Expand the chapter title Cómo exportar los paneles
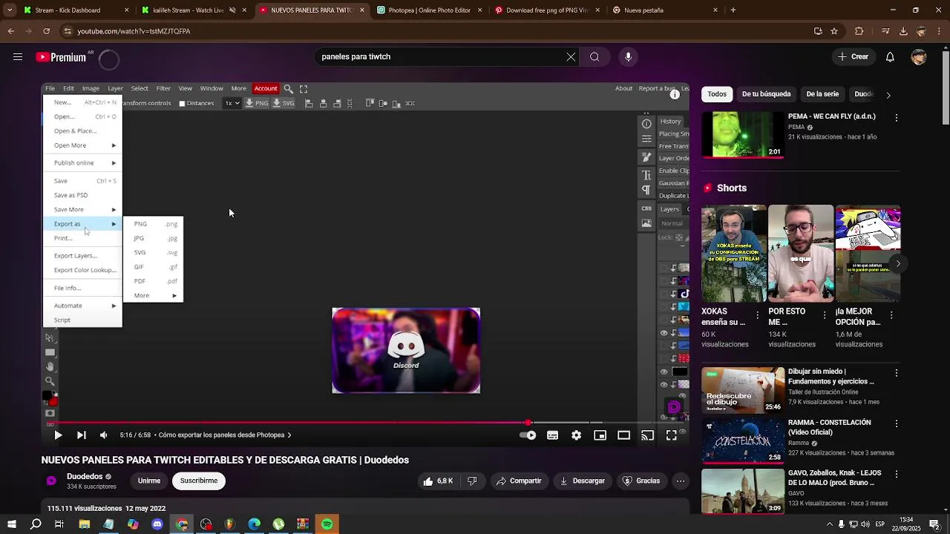This screenshot has width=950, height=534. pyautogui.click(x=225, y=435)
